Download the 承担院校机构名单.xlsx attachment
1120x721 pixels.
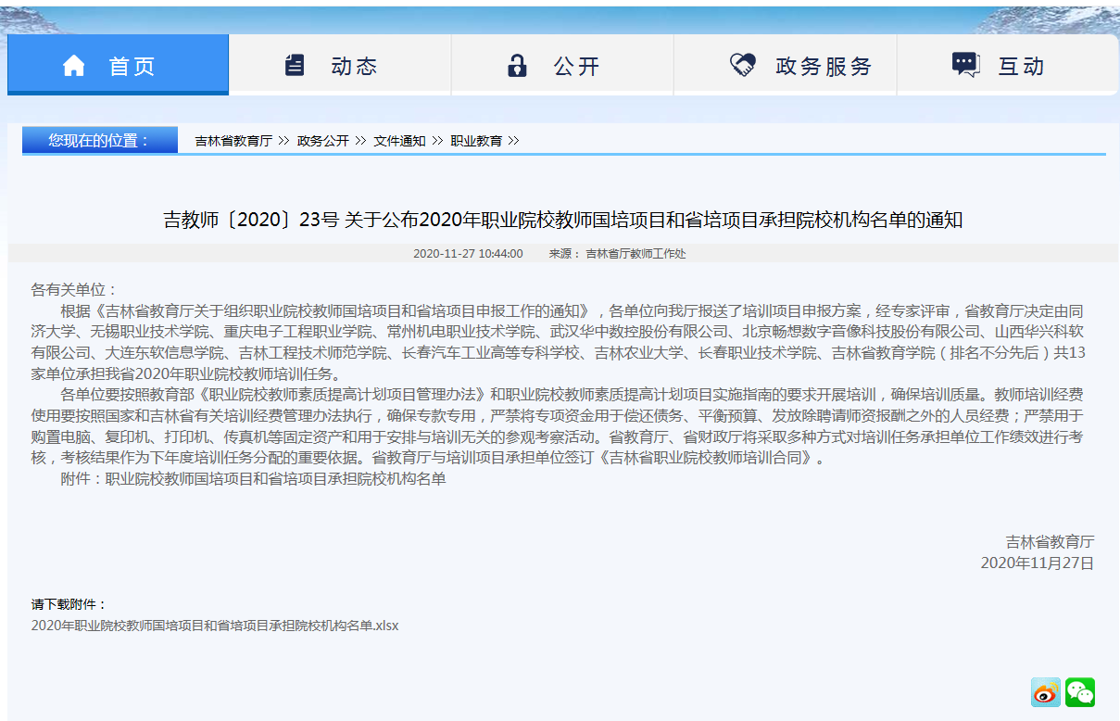point(215,626)
